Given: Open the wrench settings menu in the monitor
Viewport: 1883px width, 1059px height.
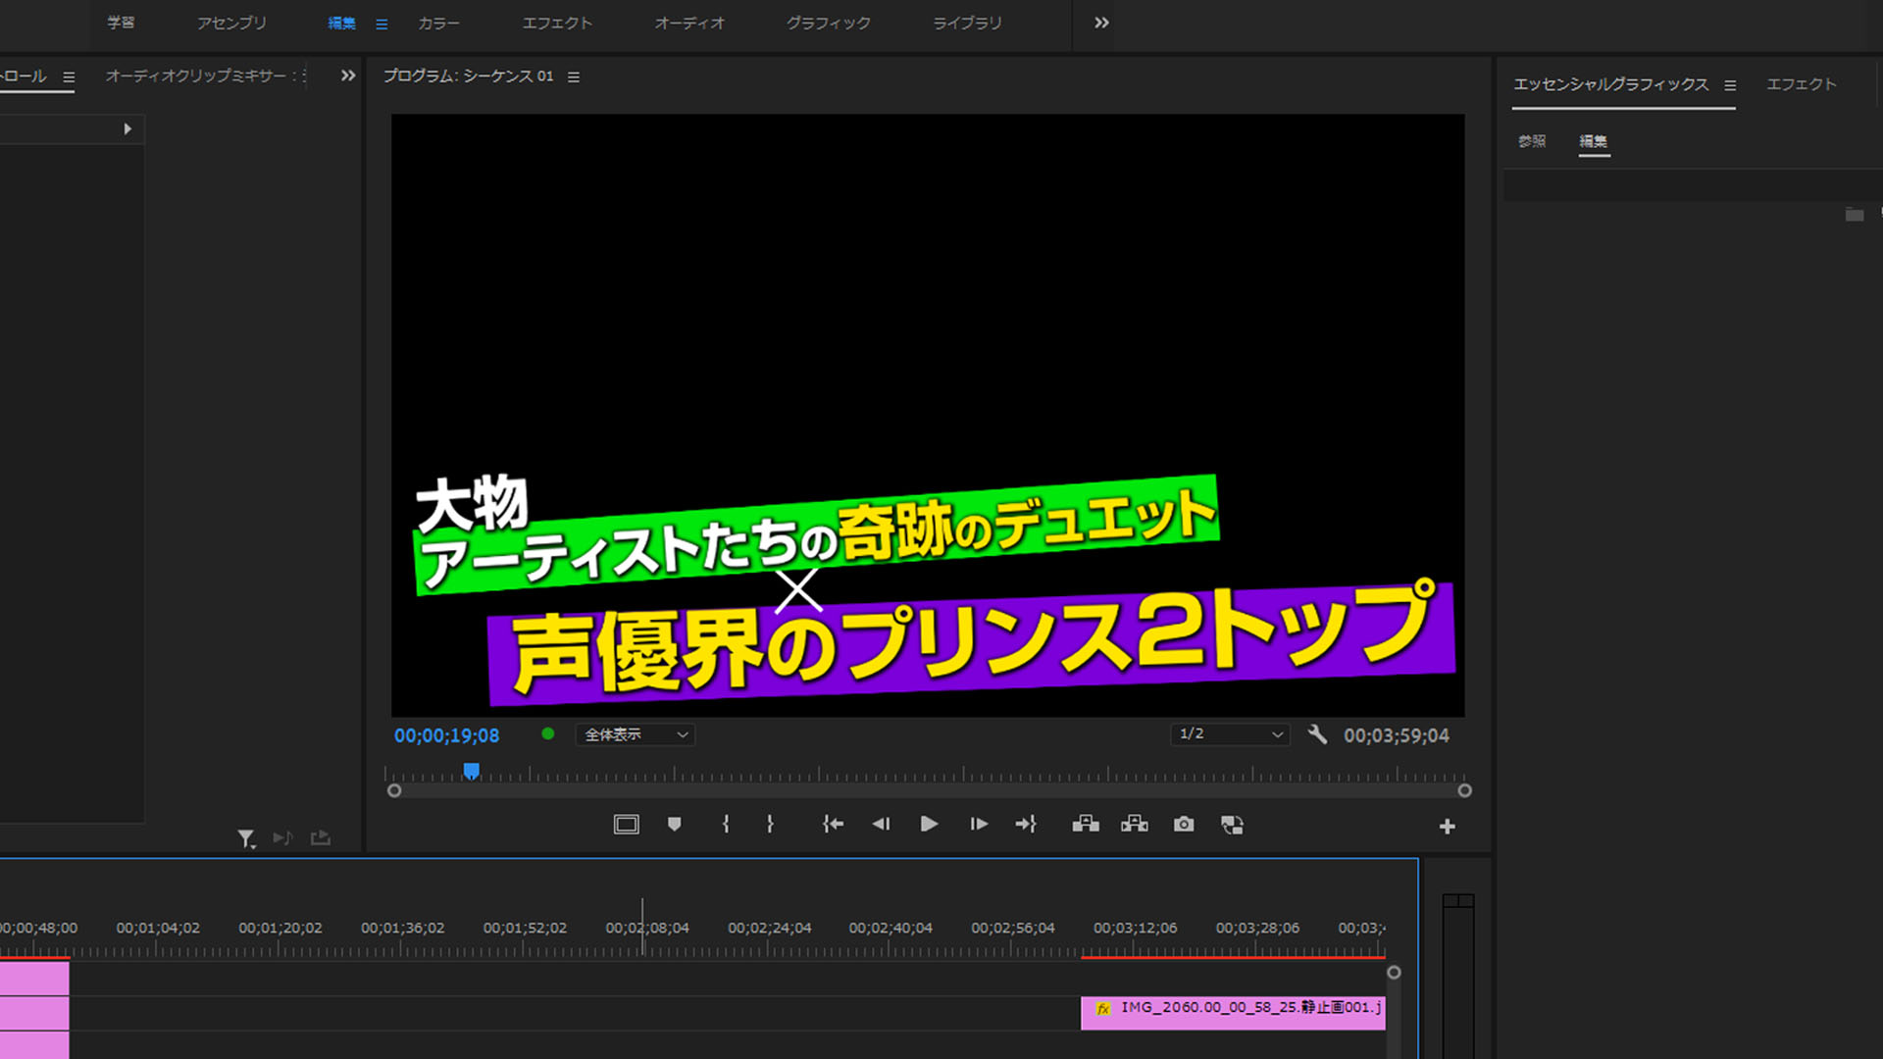Looking at the screenshot, I should [1317, 734].
